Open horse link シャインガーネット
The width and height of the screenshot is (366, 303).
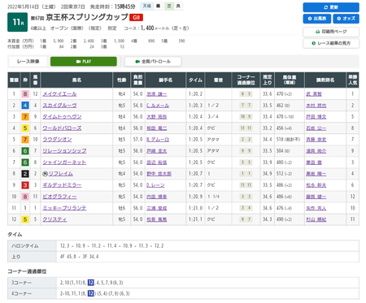tap(64, 162)
